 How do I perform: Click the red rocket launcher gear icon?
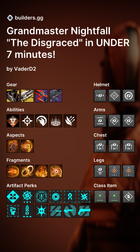(41, 96)
